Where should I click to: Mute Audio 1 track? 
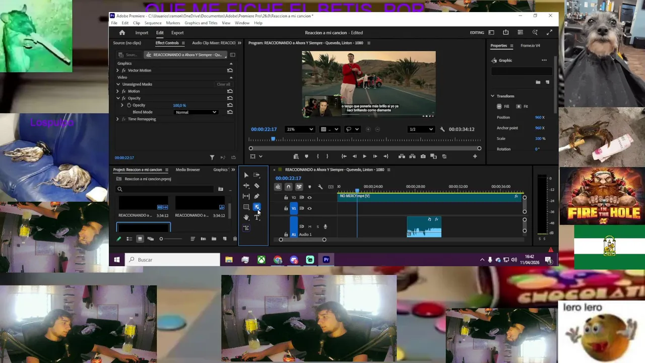coord(309,226)
